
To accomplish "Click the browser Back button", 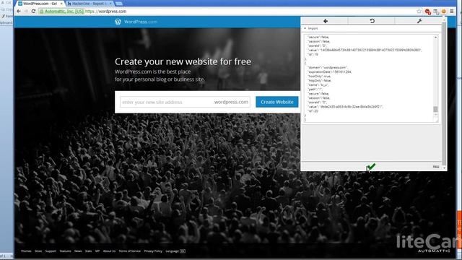I will [x=19, y=12].
